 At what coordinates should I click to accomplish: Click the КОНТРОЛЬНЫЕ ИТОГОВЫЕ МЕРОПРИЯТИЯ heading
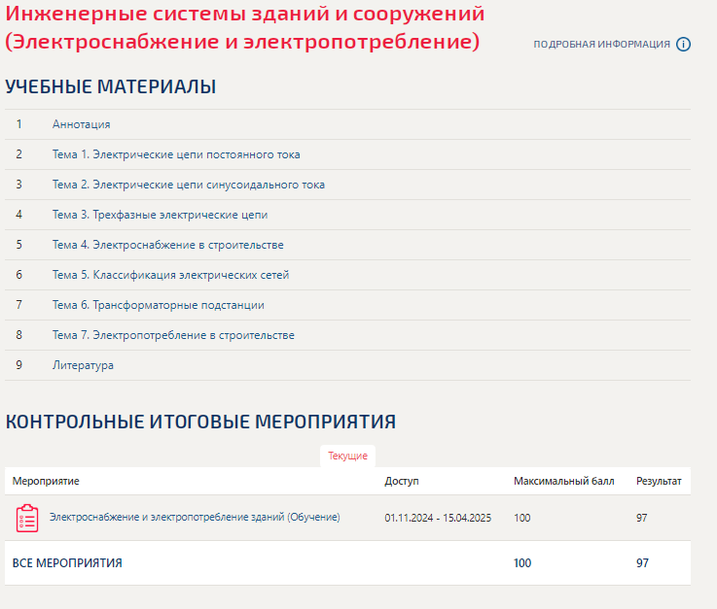point(200,422)
